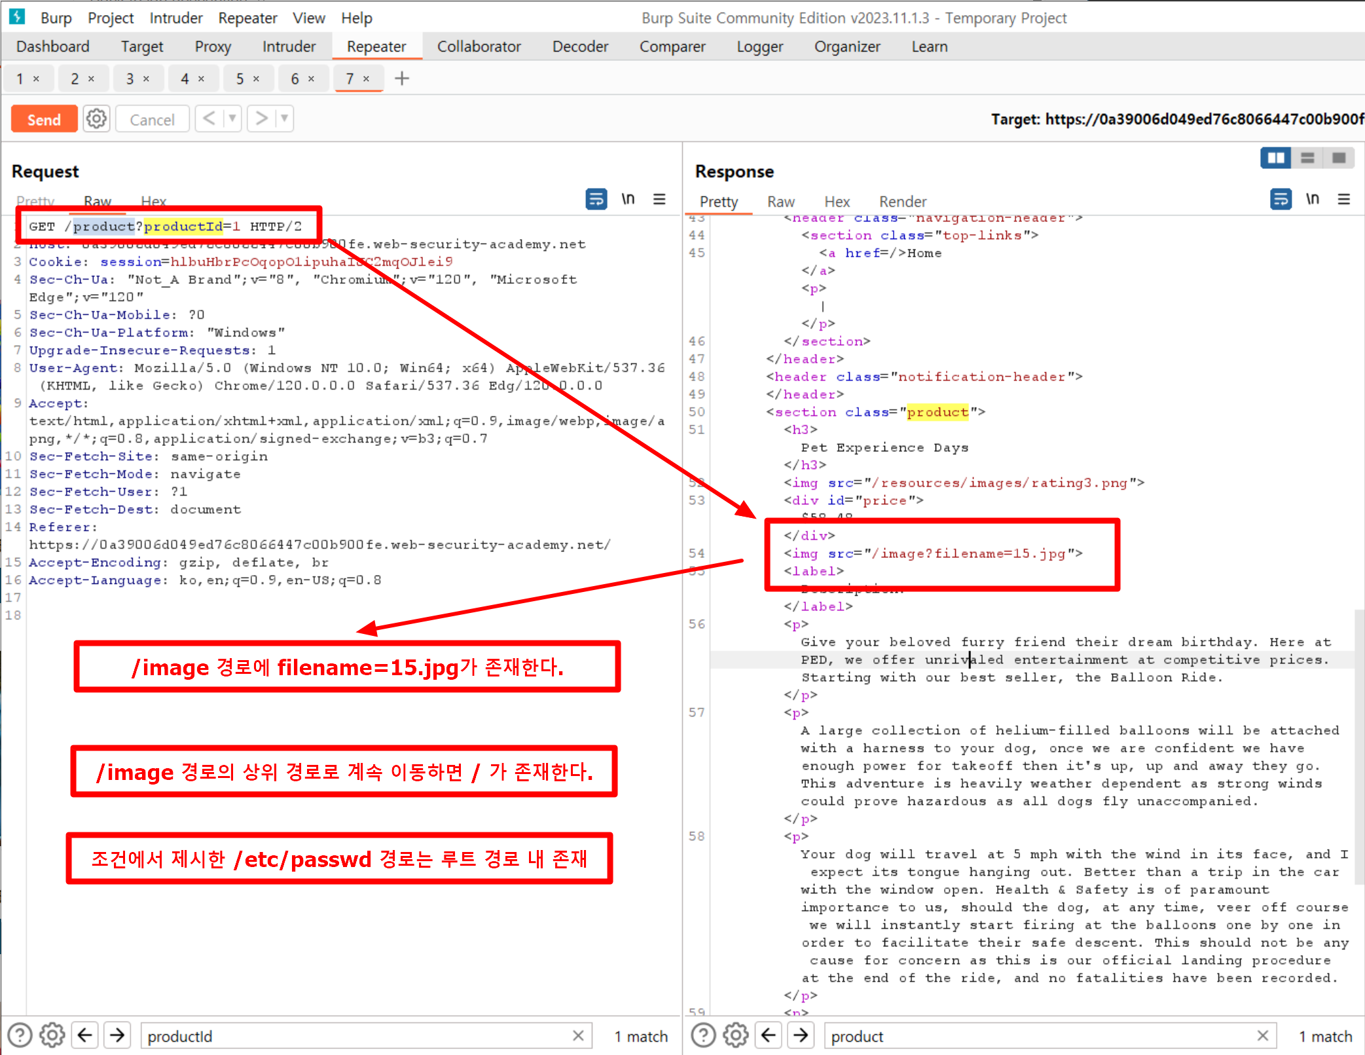The width and height of the screenshot is (1365, 1055).
Task: Click the orange Send button
Action: (44, 119)
